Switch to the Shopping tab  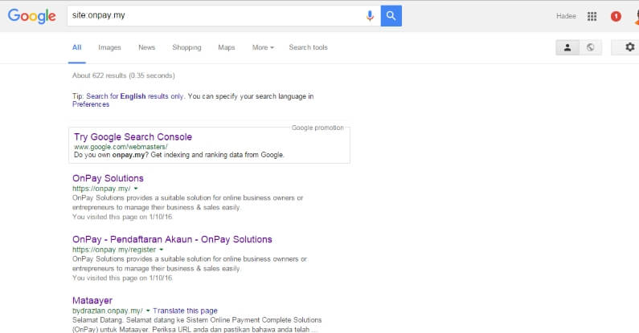pyautogui.click(x=186, y=47)
